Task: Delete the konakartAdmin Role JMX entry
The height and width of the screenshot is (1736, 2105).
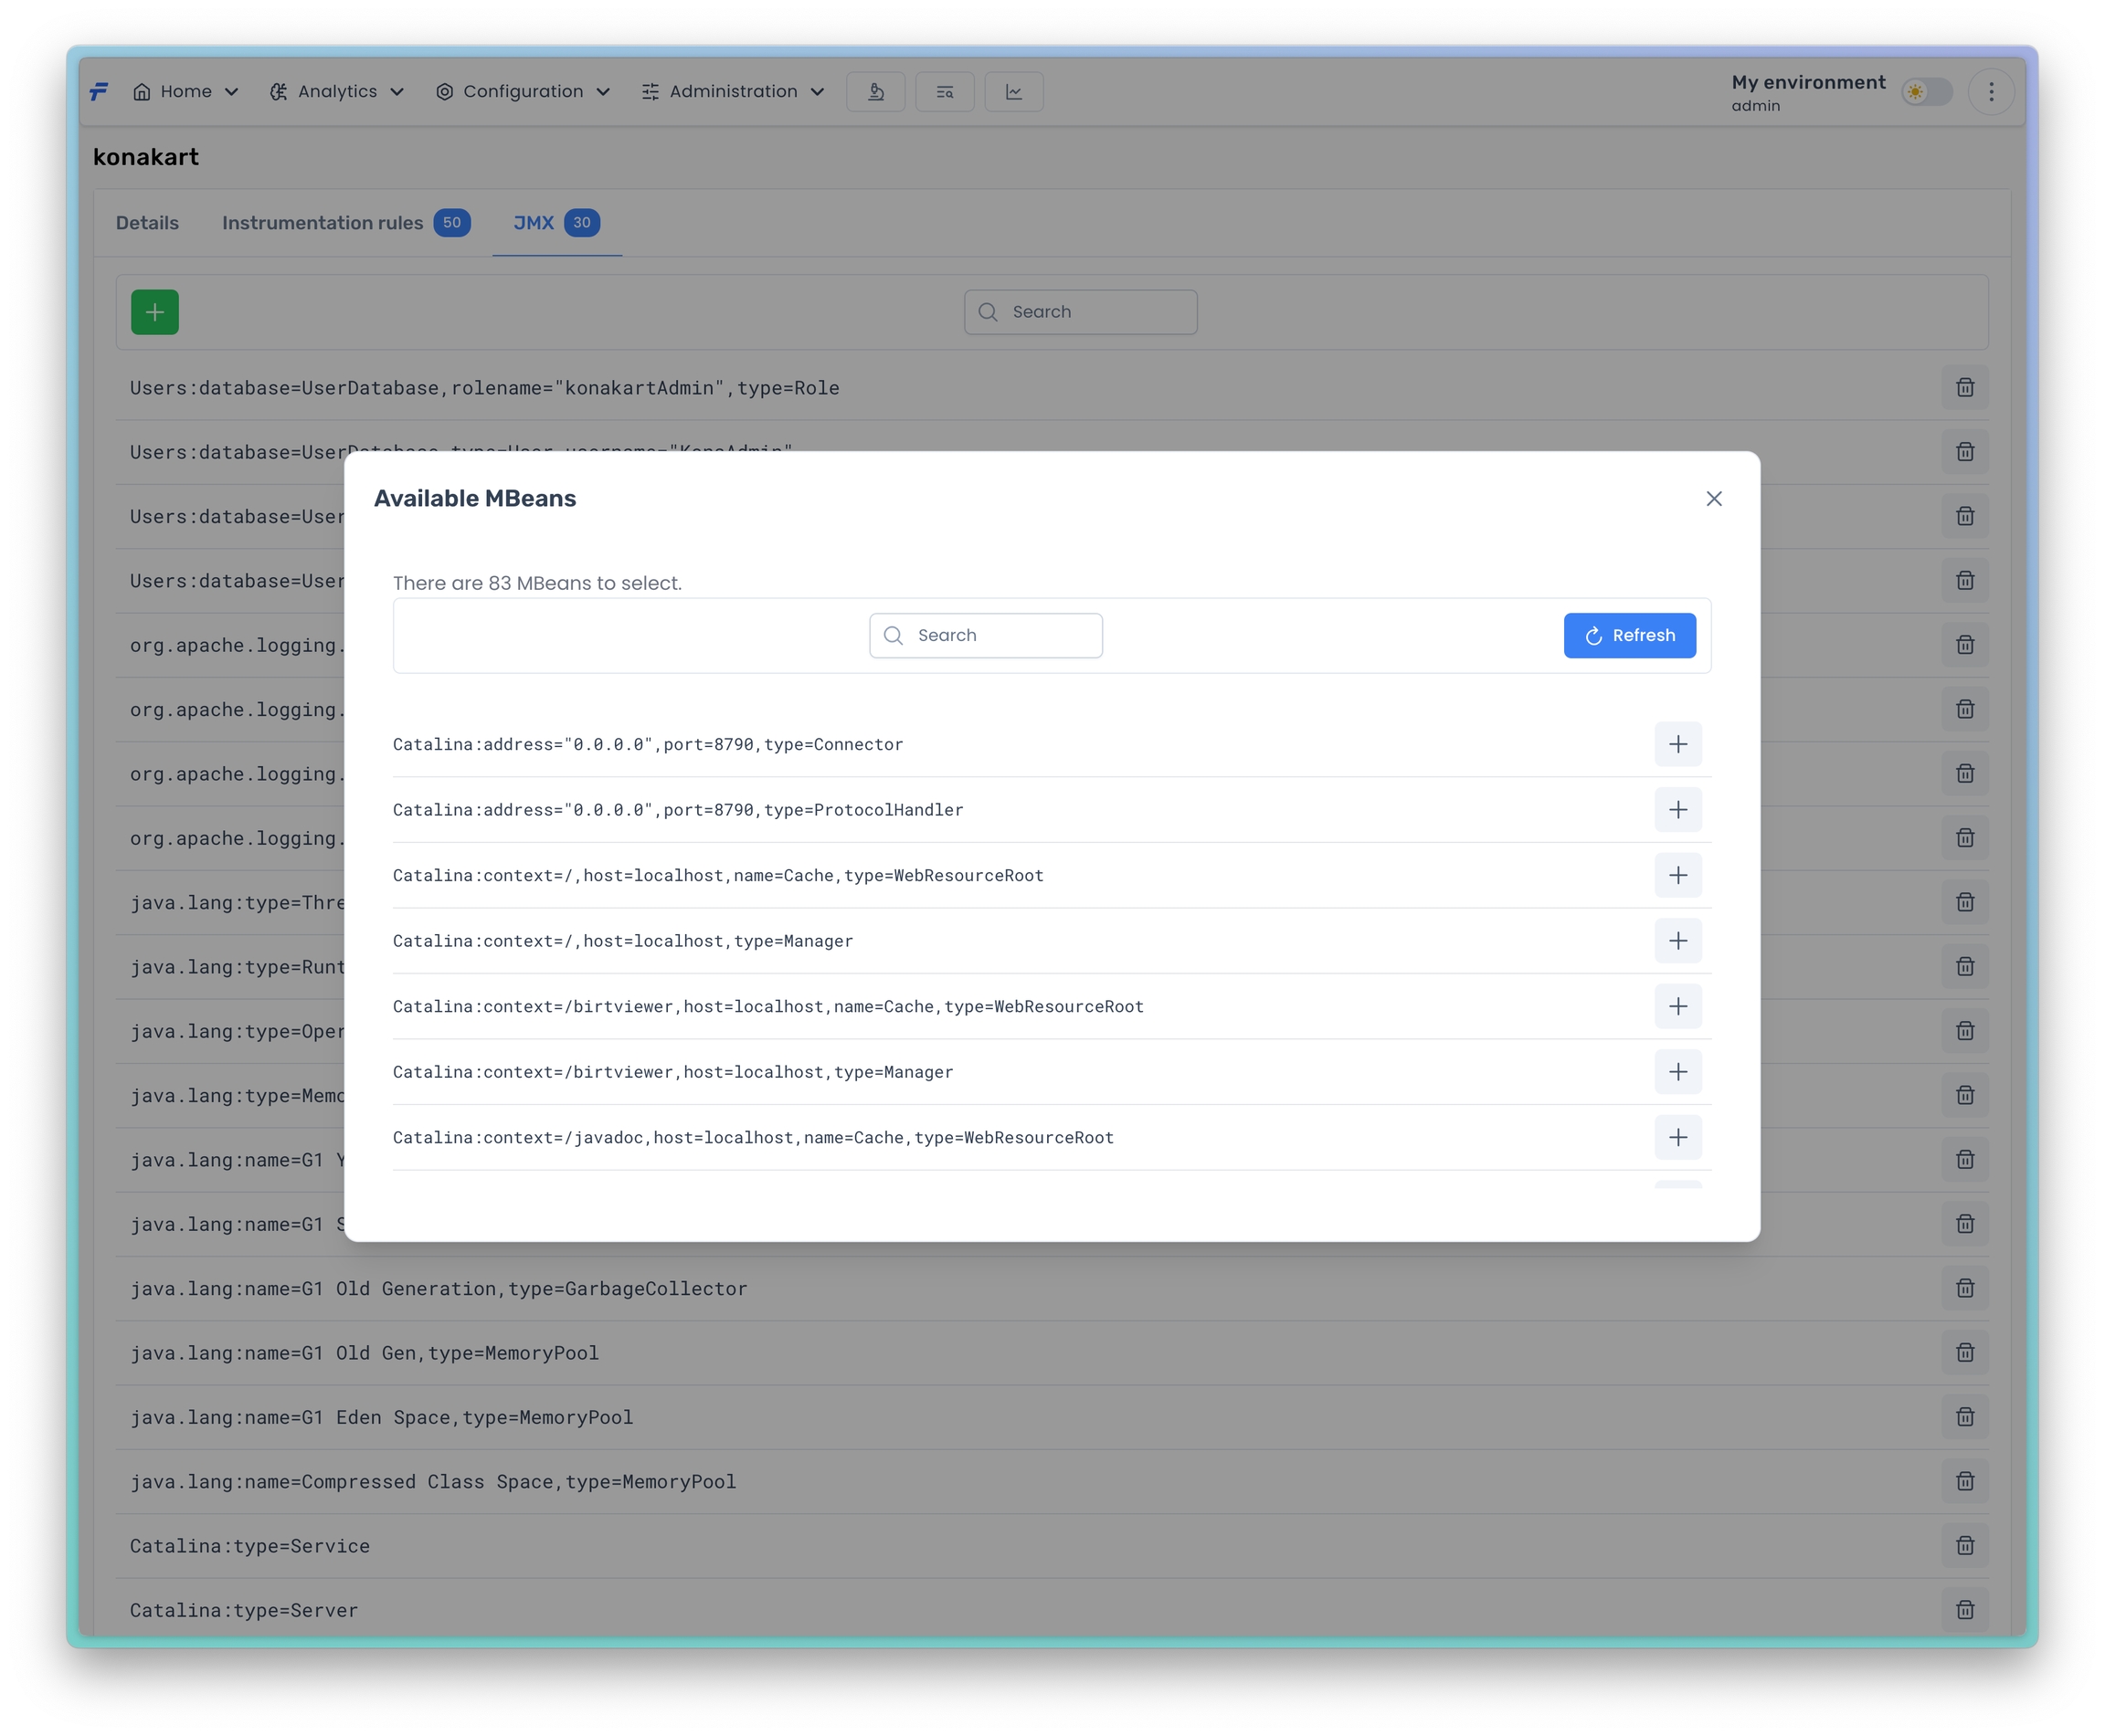Action: [1965, 388]
